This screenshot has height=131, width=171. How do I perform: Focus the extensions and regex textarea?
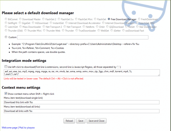point(82,73)
